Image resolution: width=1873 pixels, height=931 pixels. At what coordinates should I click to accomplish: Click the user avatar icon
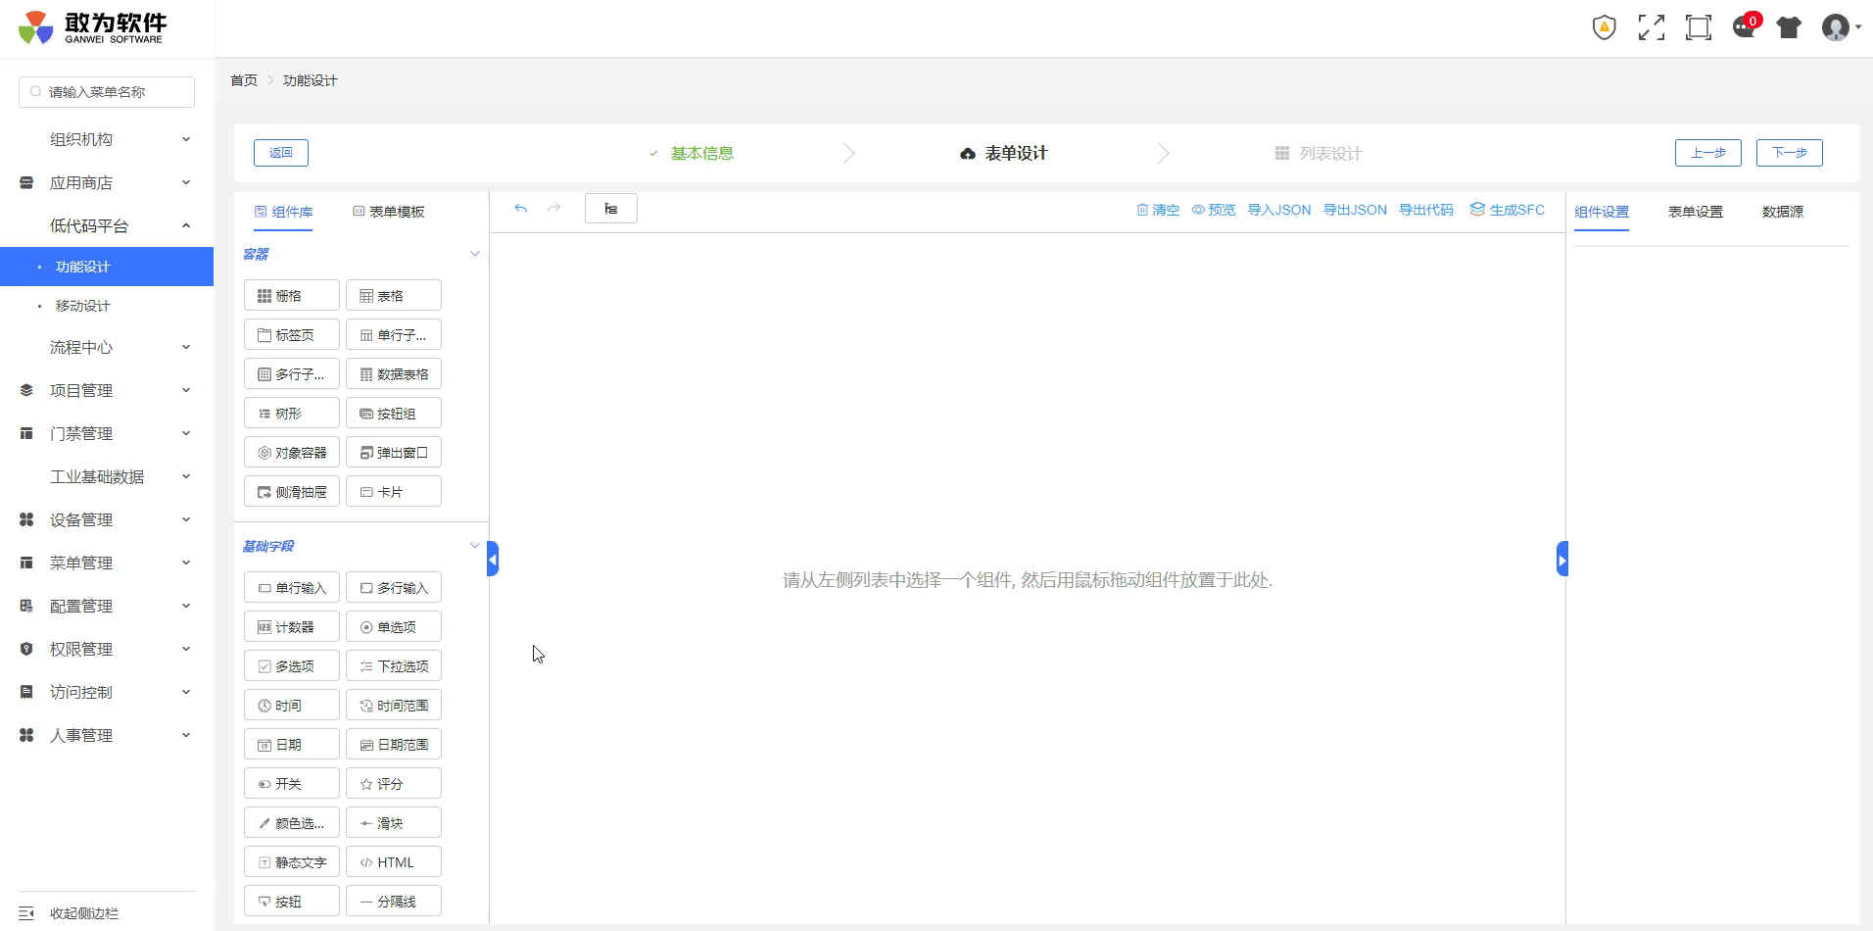click(x=1835, y=27)
